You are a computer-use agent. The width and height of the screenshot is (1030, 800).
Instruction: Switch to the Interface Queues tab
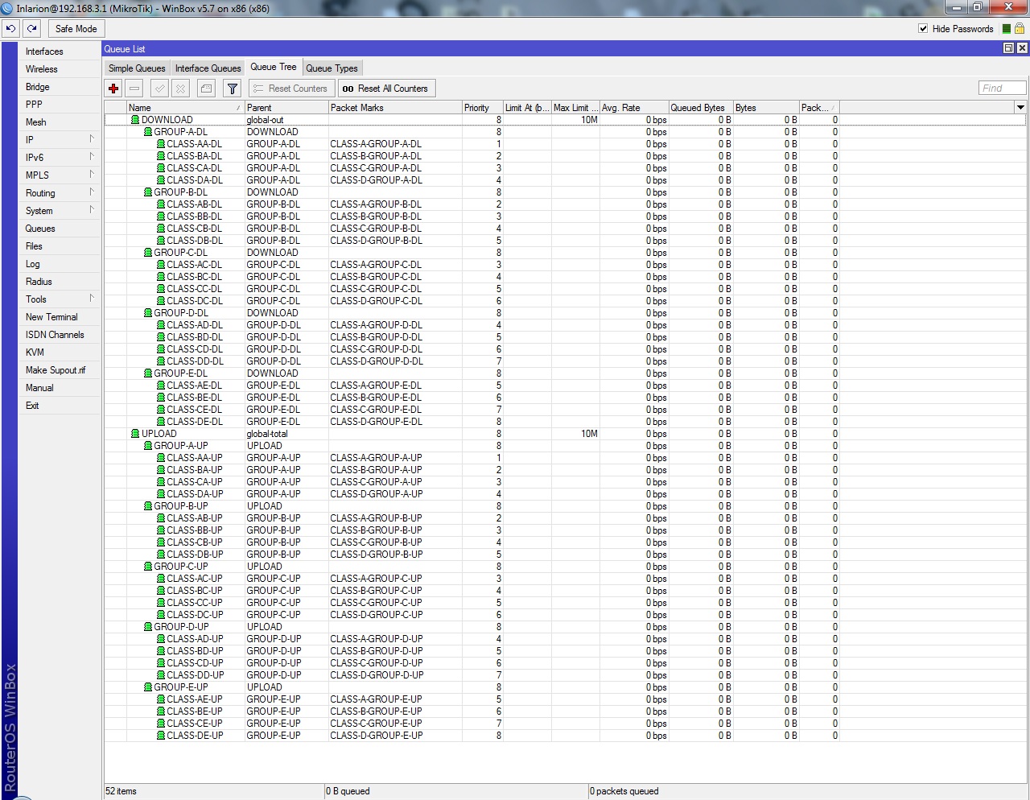coord(208,68)
